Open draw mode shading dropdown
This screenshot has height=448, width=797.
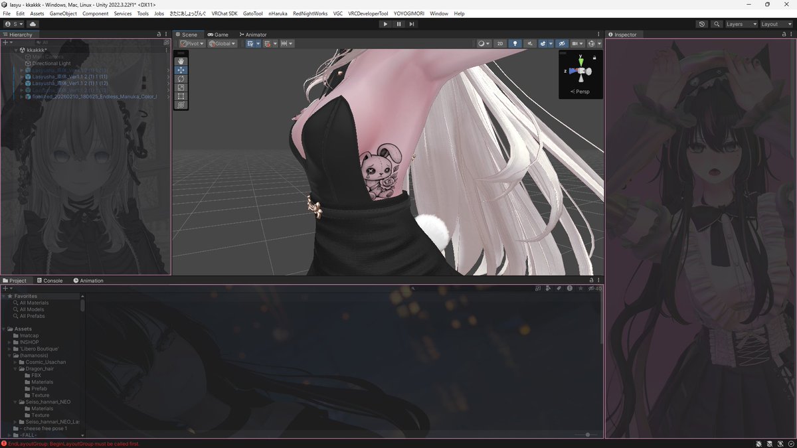click(484, 43)
